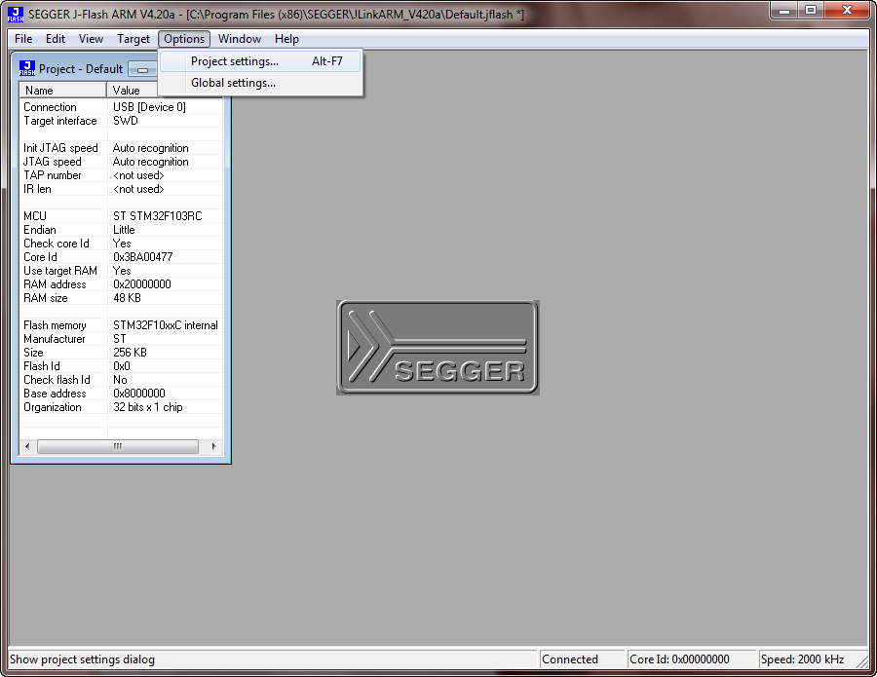Click the Name column header
Screen dimensions: 877x677
point(63,91)
